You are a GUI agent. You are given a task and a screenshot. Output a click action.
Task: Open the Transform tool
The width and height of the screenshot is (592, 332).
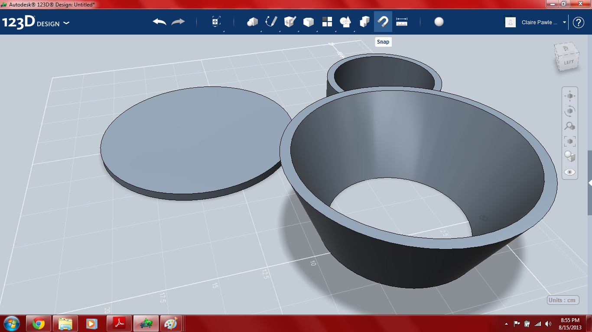(216, 22)
